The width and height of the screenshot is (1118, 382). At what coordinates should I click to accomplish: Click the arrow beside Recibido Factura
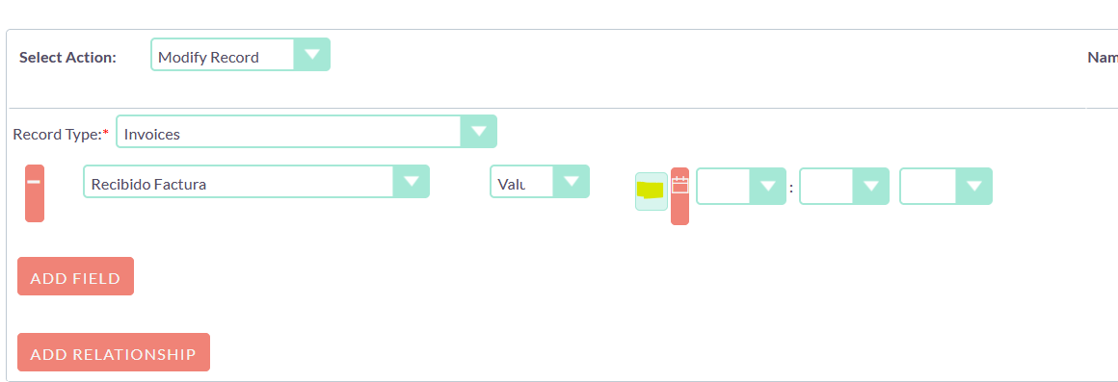click(x=412, y=182)
